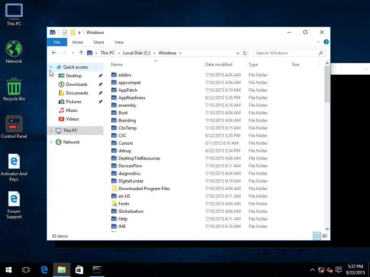Open the Network desktop icon

click(14, 52)
